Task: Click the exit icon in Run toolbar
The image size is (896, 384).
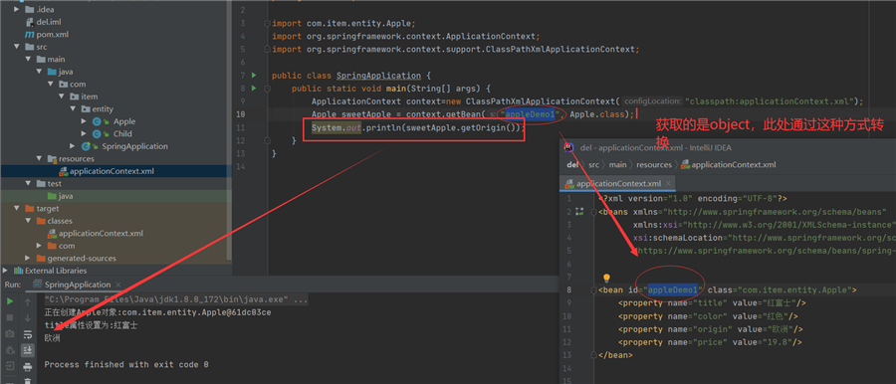Action: click(10, 366)
